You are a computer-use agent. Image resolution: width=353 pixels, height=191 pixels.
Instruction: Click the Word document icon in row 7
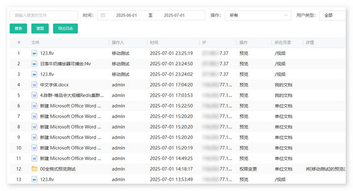[x=34, y=116]
